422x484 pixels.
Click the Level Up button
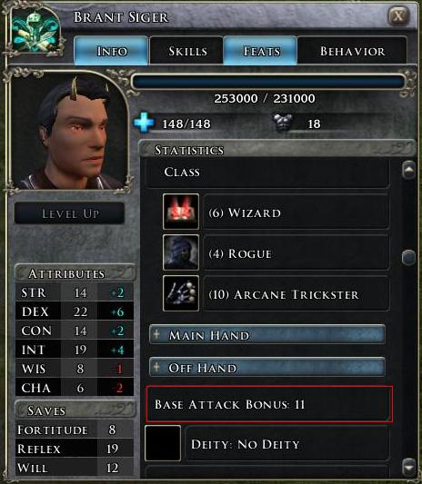pyautogui.click(x=69, y=213)
